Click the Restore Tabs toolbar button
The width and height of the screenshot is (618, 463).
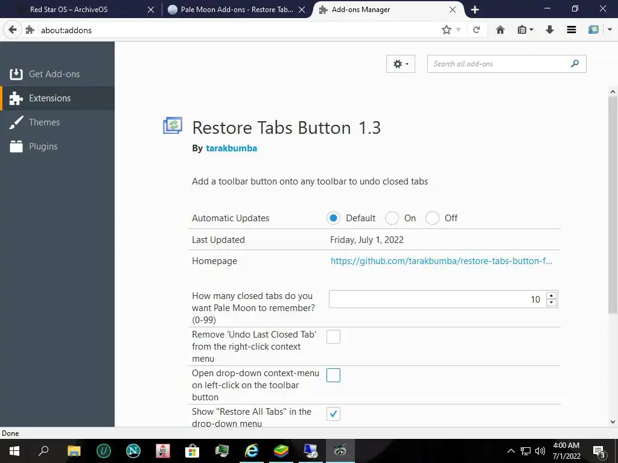[x=593, y=30]
